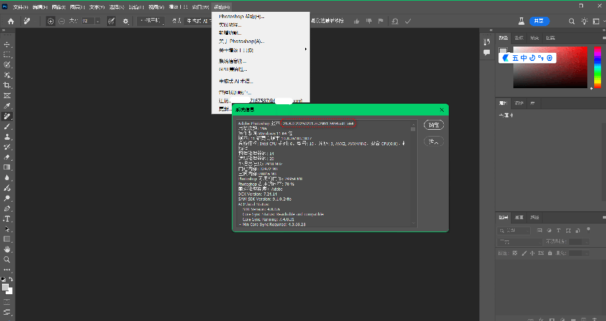This screenshot has width=606, height=321.
Task: Click the beta flask icon
Action: point(521,22)
